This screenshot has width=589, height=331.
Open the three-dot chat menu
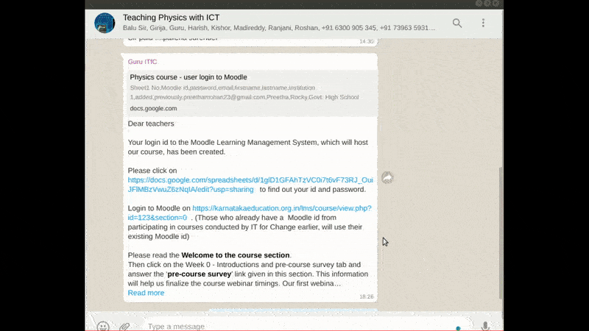click(x=483, y=23)
